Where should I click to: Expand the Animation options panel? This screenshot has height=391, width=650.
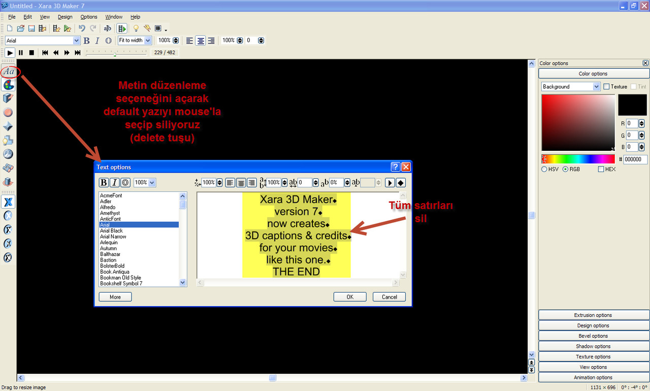(x=593, y=377)
